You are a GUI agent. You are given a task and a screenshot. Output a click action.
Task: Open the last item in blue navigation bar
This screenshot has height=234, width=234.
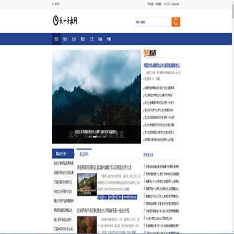[x=109, y=39]
